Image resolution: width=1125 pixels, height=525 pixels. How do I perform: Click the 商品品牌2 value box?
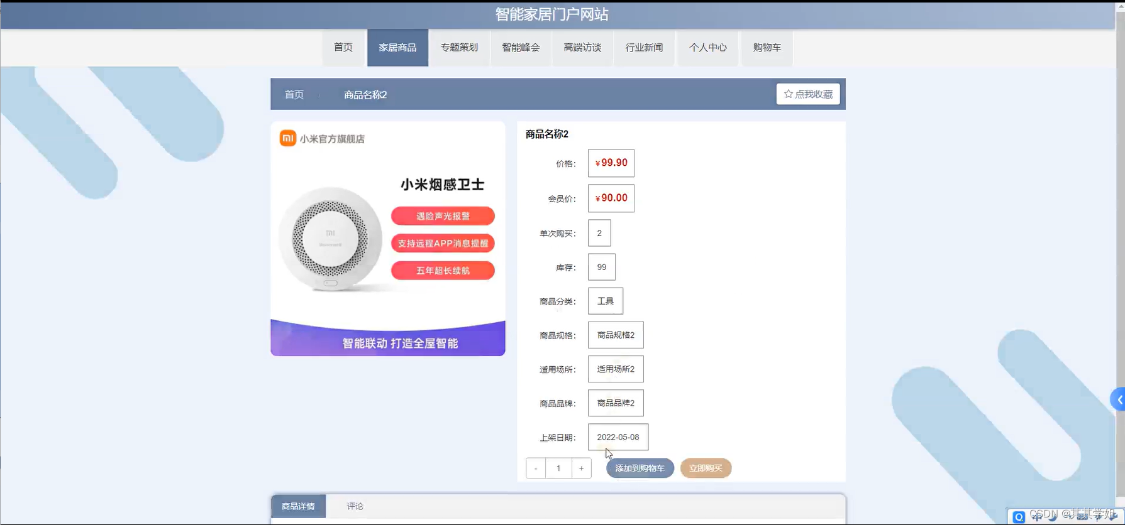[x=616, y=403]
